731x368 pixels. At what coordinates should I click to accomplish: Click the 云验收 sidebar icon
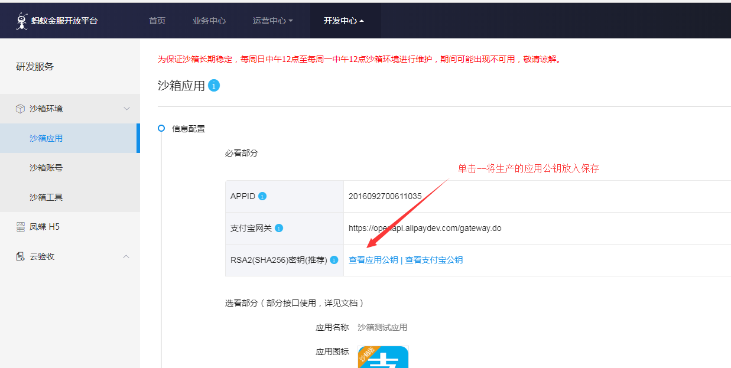[20, 256]
